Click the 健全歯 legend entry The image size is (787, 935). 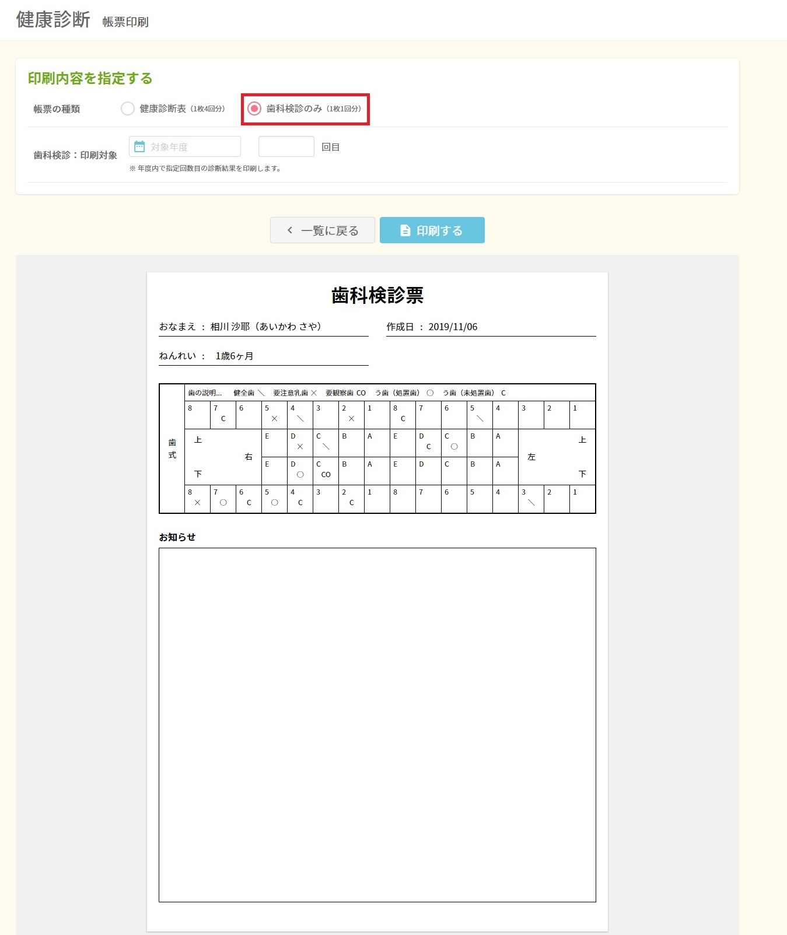[249, 393]
